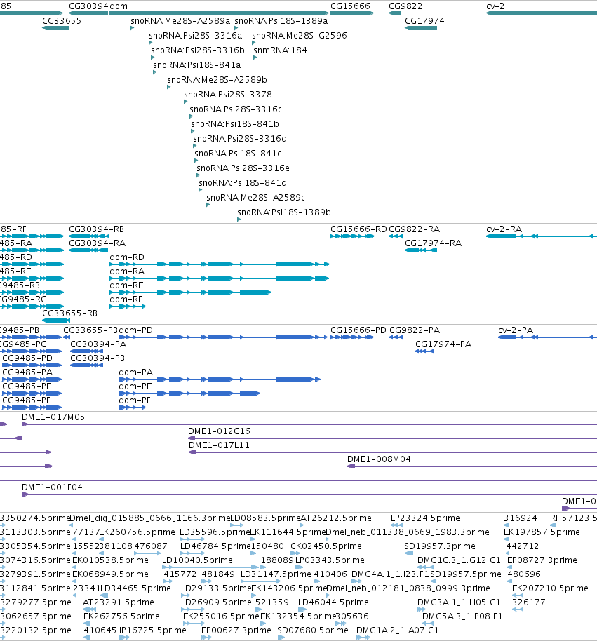
Task: Open snoRNA:Psi18S-1389a feature
Action: click(236, 28)
